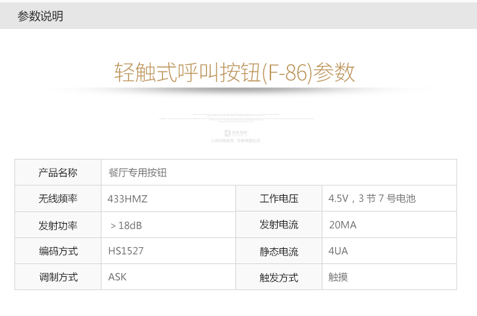Select the 发射电流 label cell
This screenshot has width=477, height=316.
(279, 225)
